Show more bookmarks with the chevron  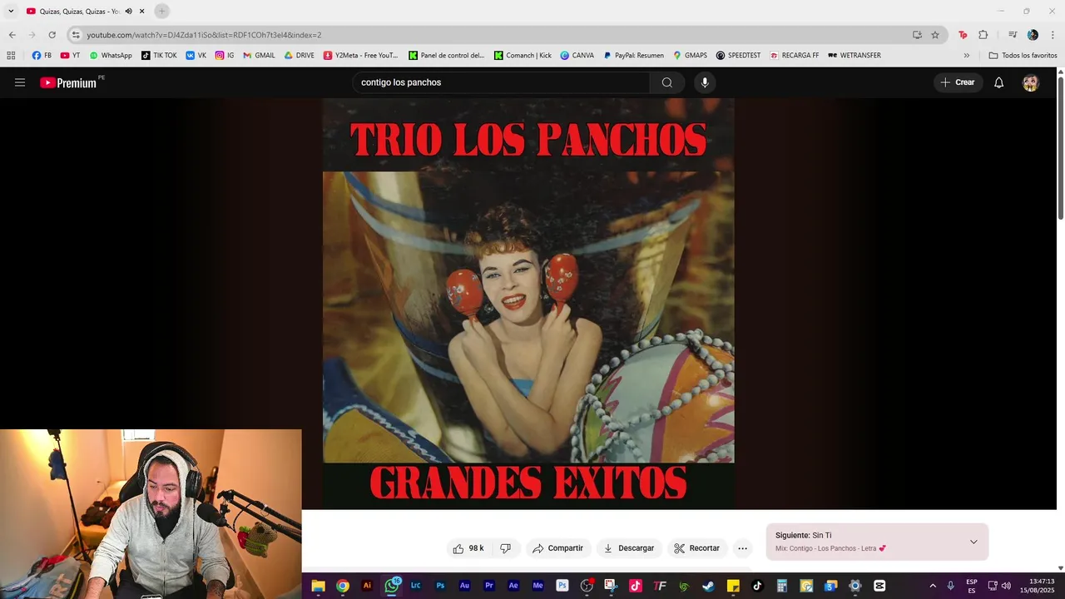point(966,56)
